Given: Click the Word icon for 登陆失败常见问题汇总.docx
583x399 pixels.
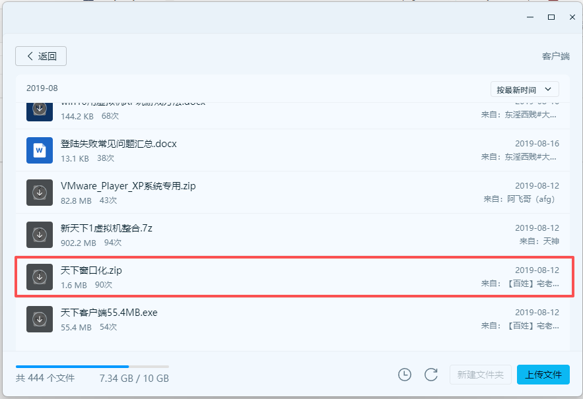Looking at the screenshot, I should tap(40, 150).
